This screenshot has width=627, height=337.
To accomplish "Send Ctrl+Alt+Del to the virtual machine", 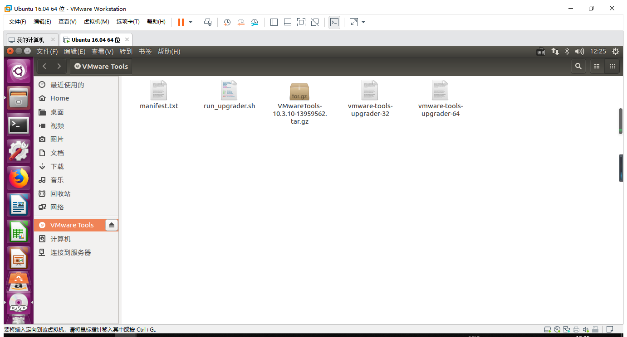I will [x=208, y=22].
